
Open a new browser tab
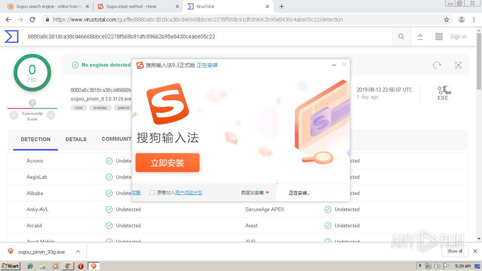282,6
